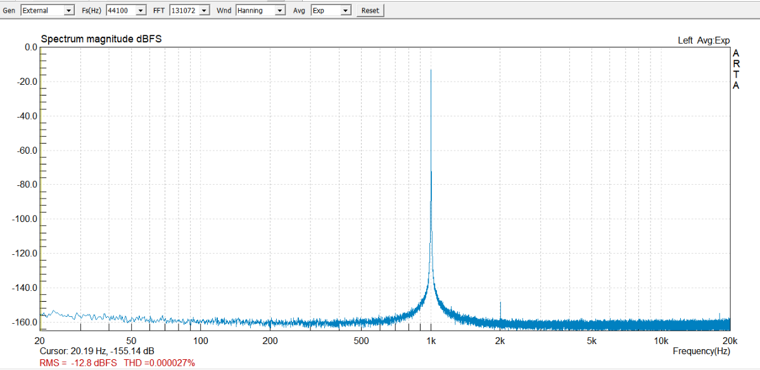This screenshot has height=370, width=760.
Task: Click the Left Avg:Exp channel indicator
Action: click(705, 40)
